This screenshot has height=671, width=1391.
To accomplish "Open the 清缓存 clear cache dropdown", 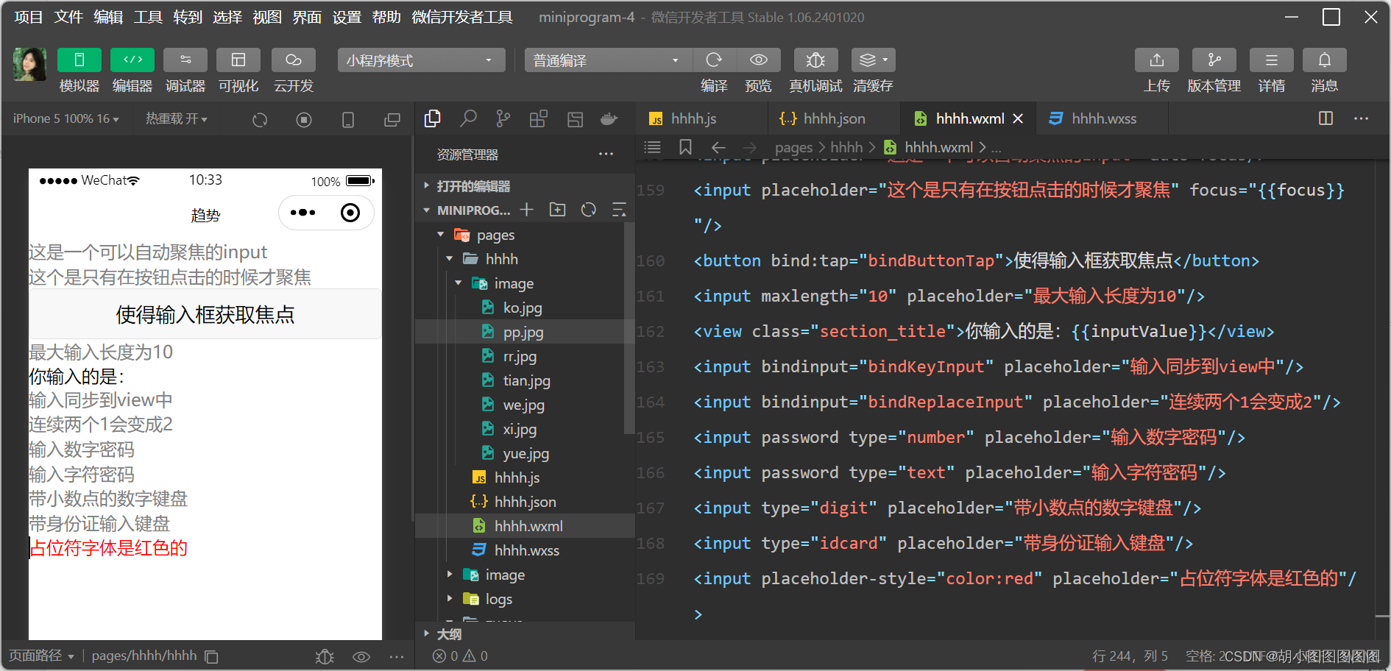I will coord(874,60).
